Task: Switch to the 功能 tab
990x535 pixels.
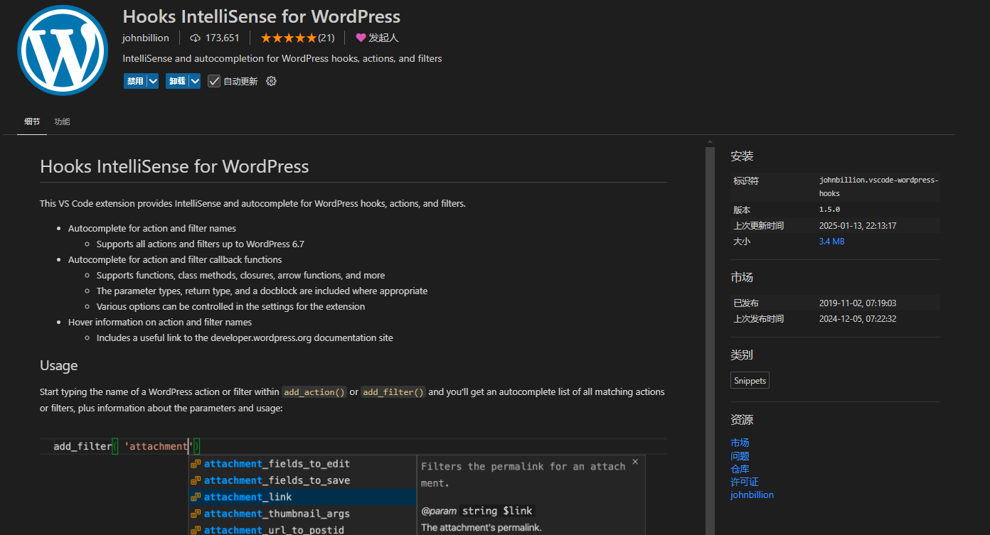Action: pyautogui.click(x=62, y=121)
